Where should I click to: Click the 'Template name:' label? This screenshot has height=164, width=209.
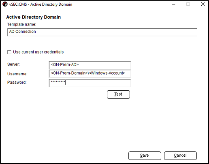tap(22, 24)
